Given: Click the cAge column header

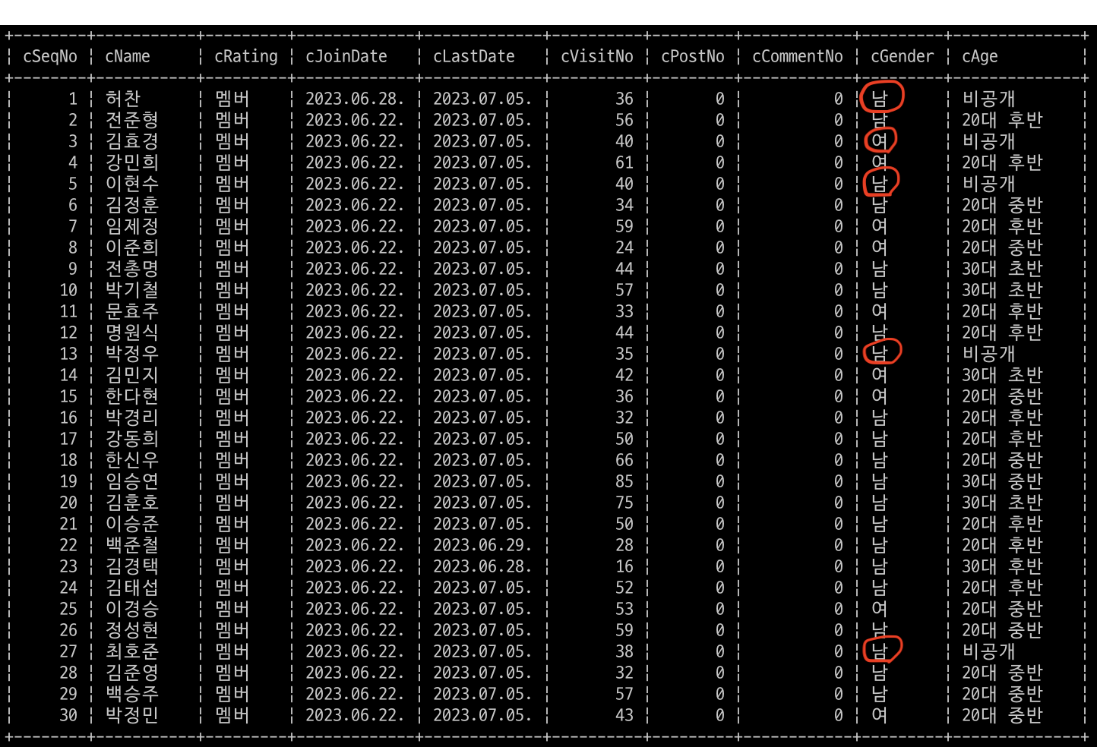Looking at the screenshot, I should click(980, 57).
